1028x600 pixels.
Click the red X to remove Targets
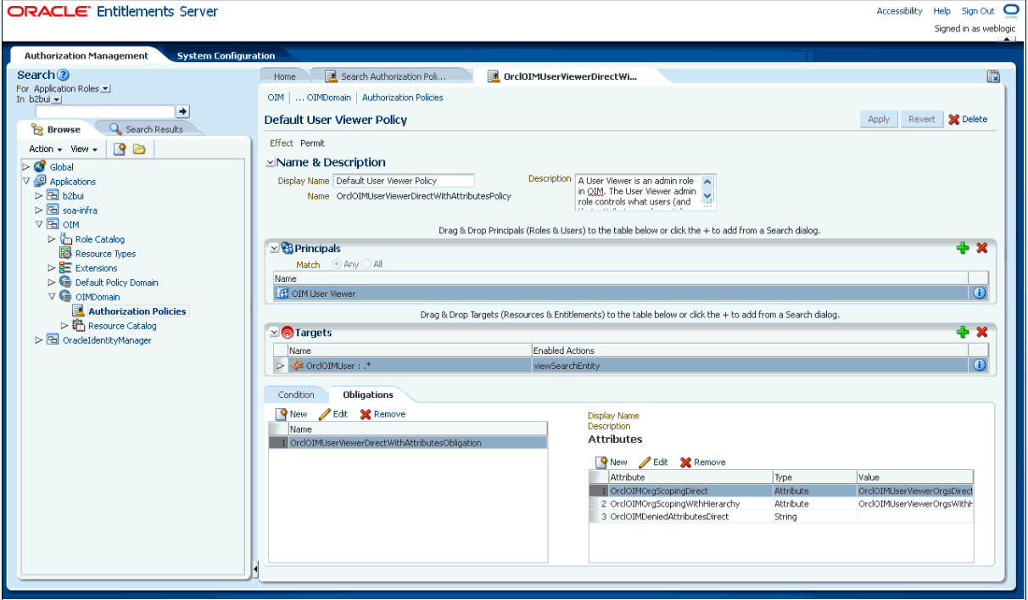pos(981,332)
